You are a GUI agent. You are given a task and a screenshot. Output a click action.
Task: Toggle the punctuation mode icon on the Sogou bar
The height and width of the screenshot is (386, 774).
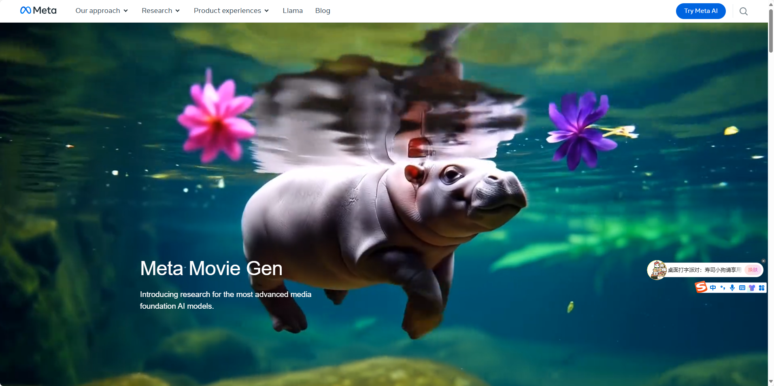[723, 288]
